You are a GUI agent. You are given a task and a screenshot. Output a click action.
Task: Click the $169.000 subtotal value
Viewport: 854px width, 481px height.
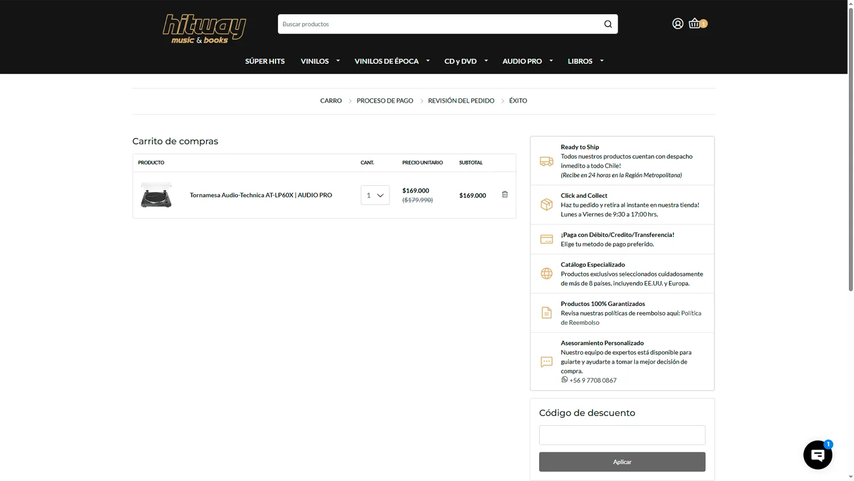click(x=473, y=195)
